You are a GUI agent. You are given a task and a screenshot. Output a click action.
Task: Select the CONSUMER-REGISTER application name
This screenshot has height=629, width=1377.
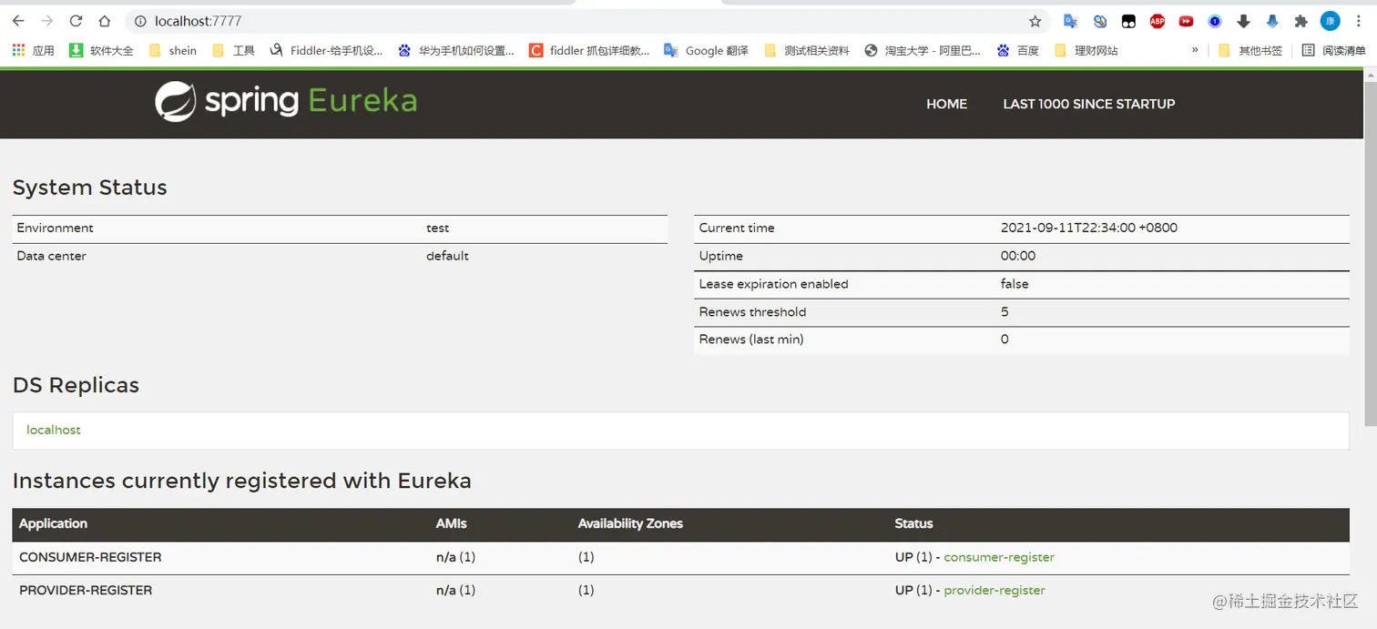(90, 557)
